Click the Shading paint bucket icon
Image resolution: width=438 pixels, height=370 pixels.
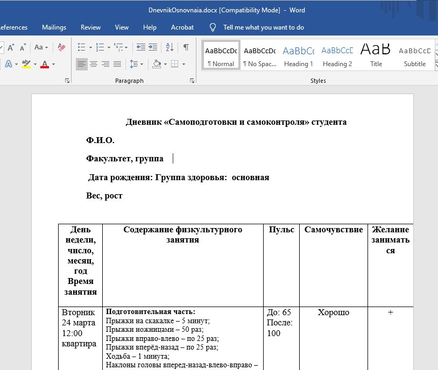(x=157, y=64)
